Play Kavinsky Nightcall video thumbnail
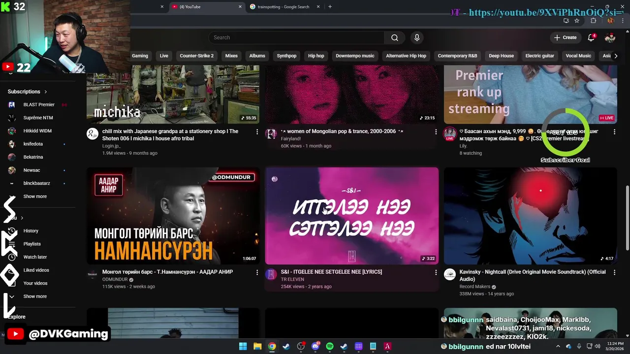Image resolution: width=630 pixels, height=354 pixels. tap(530, 216)
